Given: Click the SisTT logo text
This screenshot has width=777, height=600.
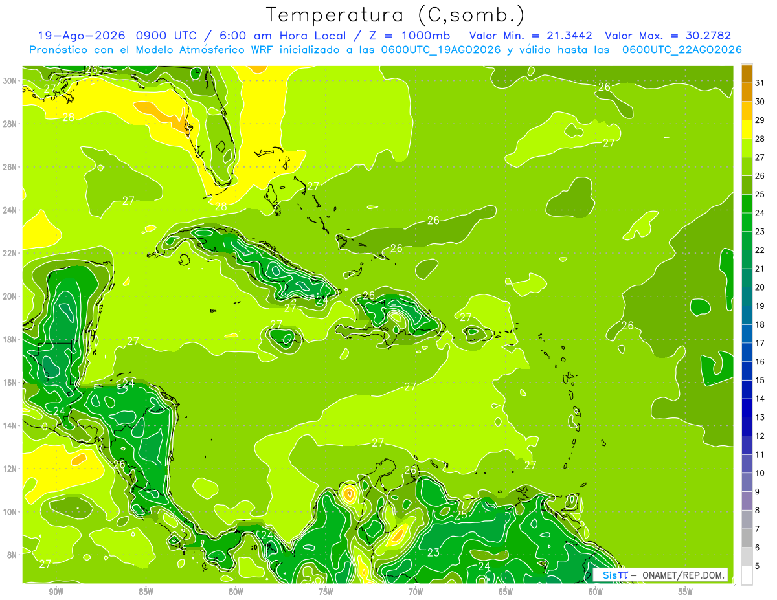Looking at the screenshot, I should click(x=614, y=575).
